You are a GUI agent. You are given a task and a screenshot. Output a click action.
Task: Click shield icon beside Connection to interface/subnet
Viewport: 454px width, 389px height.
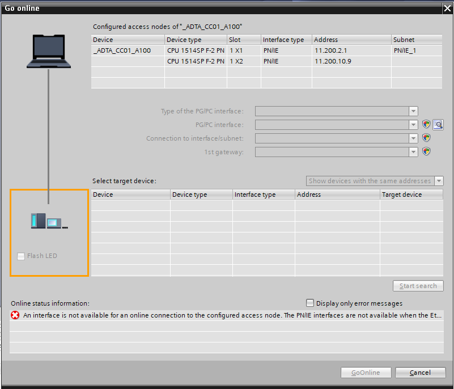tap(426, 138)
